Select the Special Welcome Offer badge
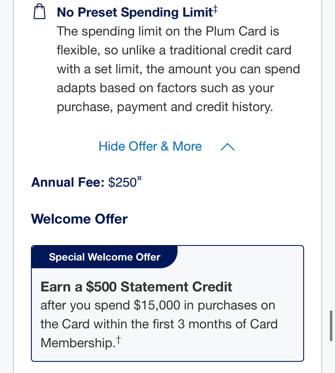 click(105, 257)
